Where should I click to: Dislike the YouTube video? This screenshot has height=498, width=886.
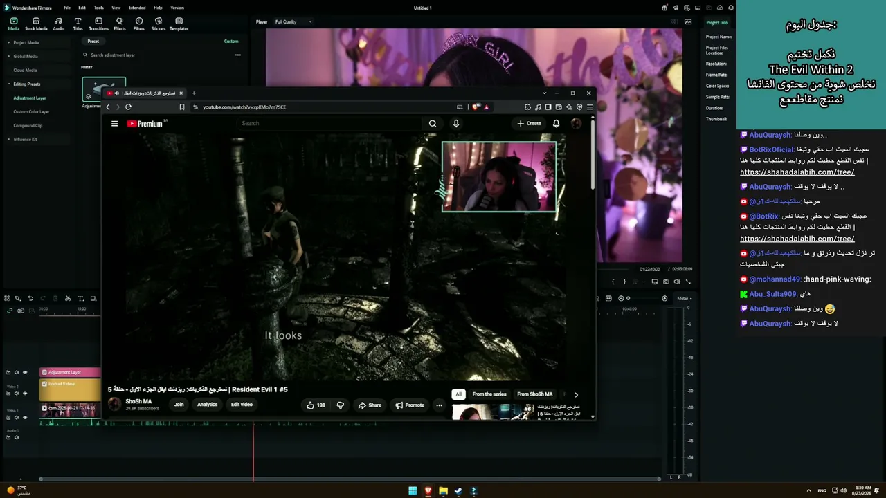pyautogui.click(x=340, y=405)
